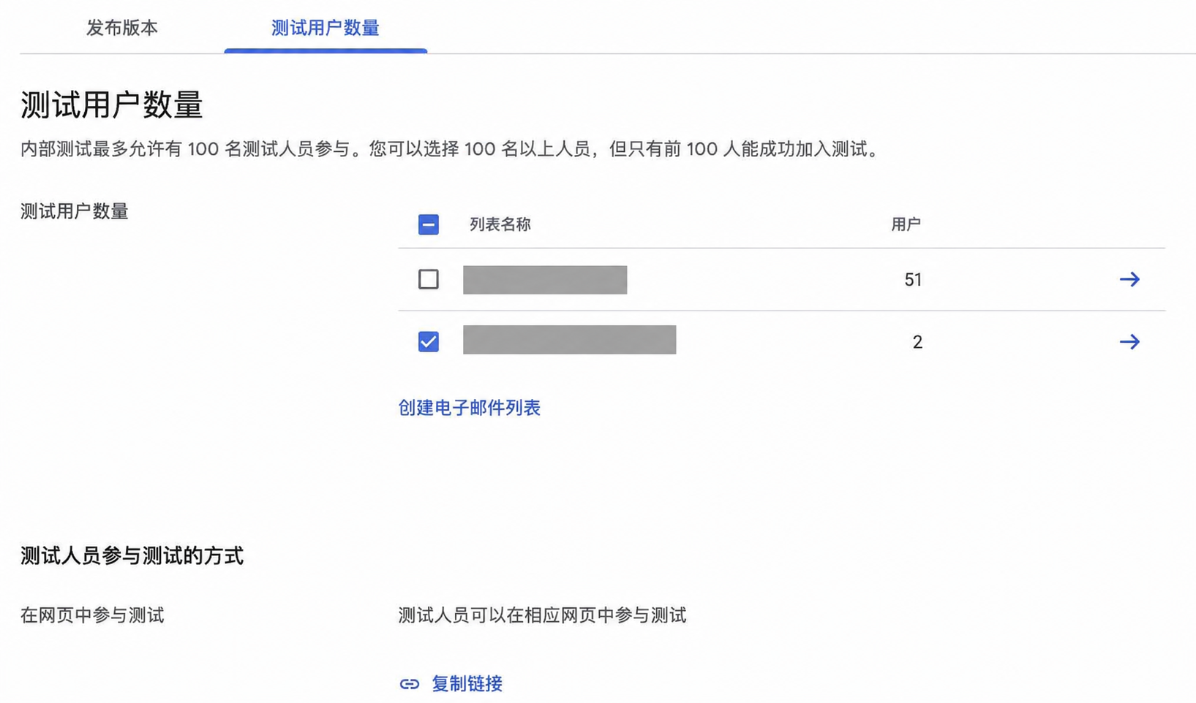Screen dimensions: 1196x703
Task: Click the 在网页中参与测试 label
Action: point(92,615)
